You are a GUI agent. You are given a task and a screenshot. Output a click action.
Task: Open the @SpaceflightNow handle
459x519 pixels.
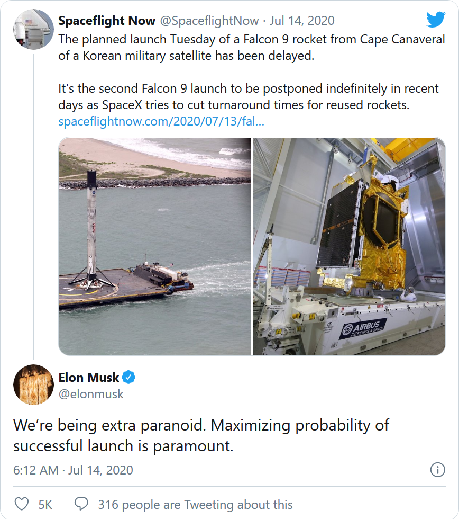coord(210,21)
